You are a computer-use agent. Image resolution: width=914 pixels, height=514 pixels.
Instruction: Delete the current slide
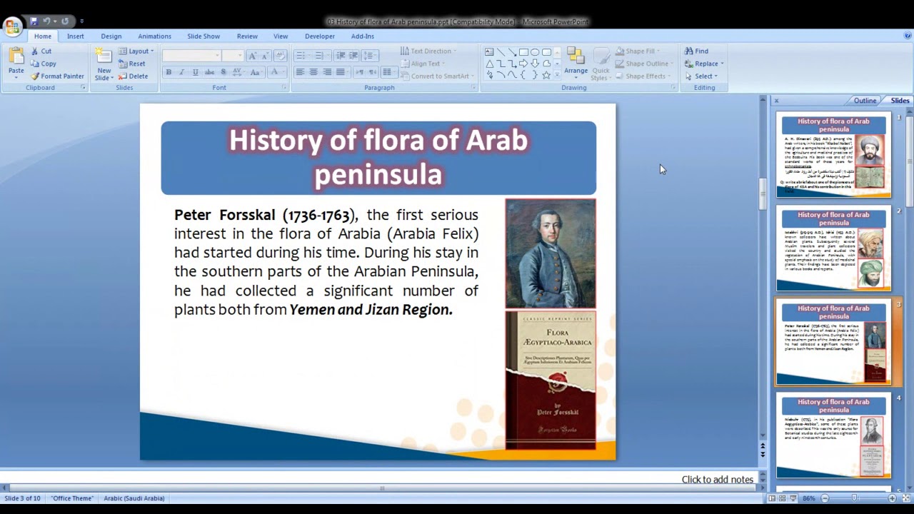click(x=134, y=76)
